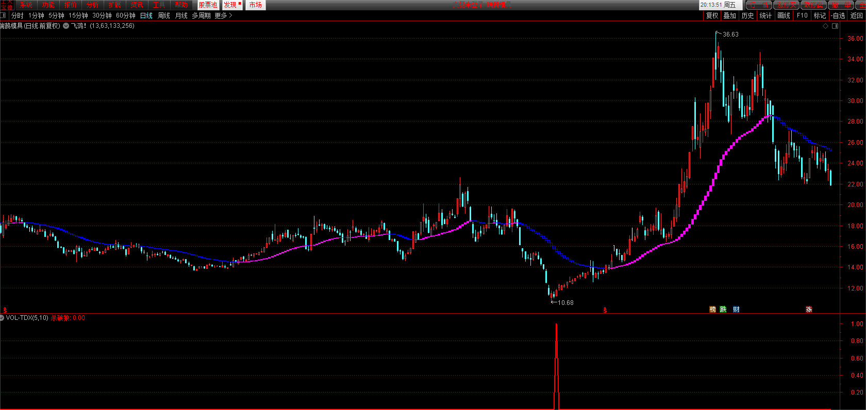The height and width of the screenshot is (410, 866).
Task: Switch to 市场 tab
Action: pos(256,5)
